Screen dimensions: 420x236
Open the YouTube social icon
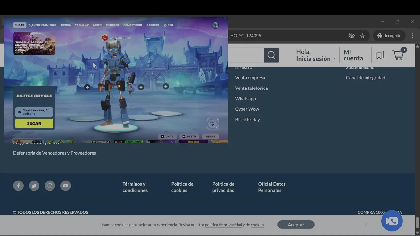(66, 186)
